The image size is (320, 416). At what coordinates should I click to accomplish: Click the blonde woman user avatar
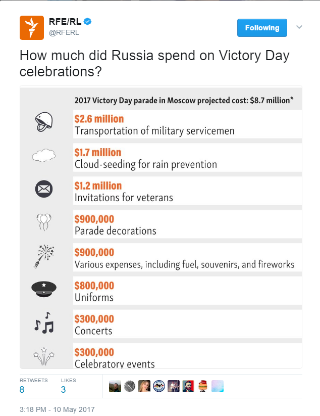point(144,386)
